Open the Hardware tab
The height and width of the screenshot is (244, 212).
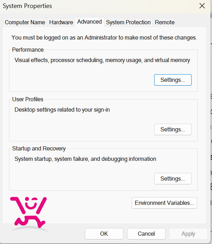tap(61, 22)
